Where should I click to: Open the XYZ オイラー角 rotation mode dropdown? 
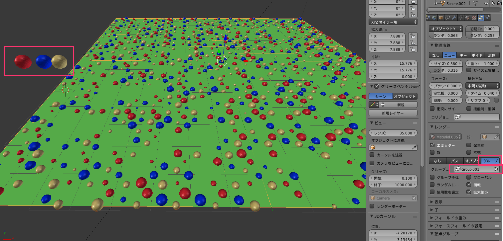393,22
